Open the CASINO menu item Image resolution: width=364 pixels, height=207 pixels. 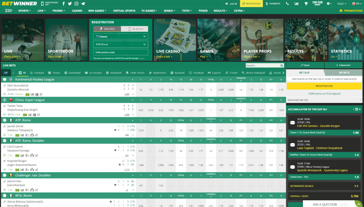[x=77, y=11]
